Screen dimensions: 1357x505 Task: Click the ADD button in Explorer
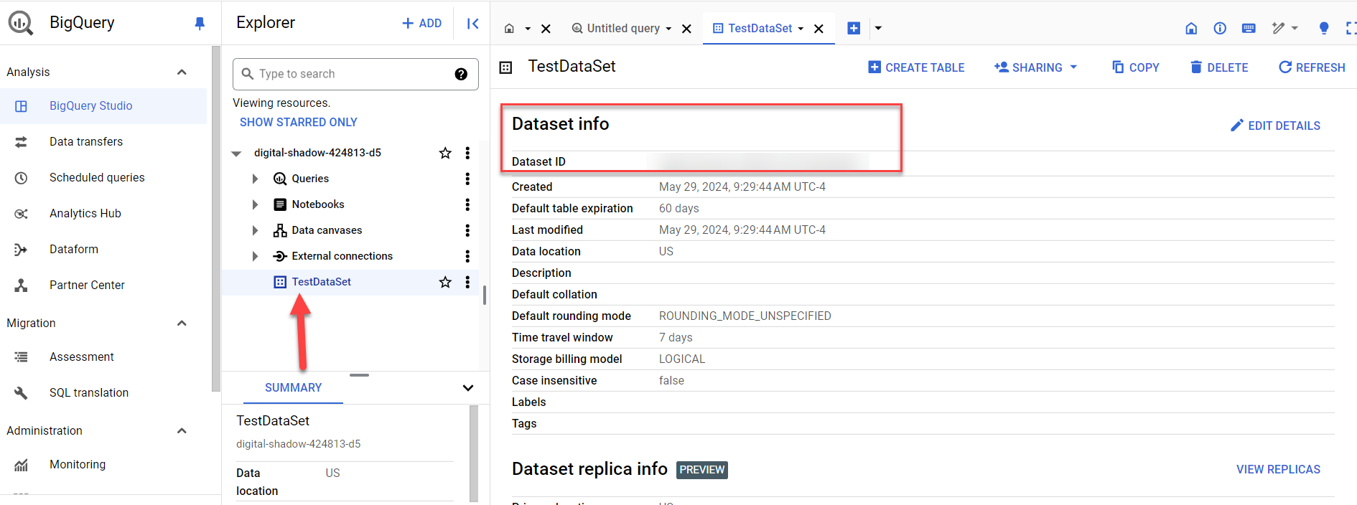[x=421, y=23]
